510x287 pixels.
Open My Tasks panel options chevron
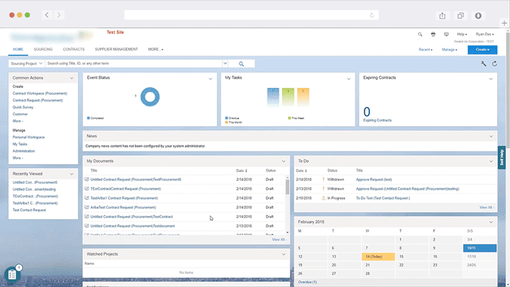pos(349,78)
